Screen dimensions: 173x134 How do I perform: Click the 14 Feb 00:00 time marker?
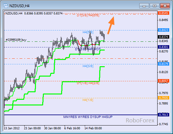pos(93,128)
